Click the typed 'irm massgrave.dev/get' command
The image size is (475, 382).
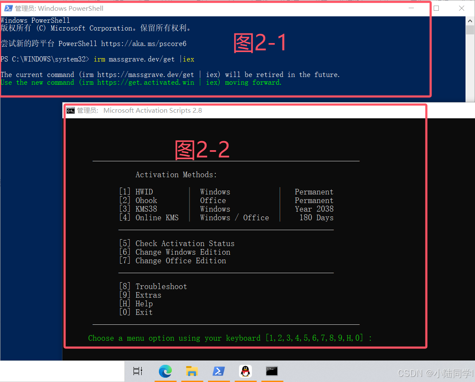[134, 59]
